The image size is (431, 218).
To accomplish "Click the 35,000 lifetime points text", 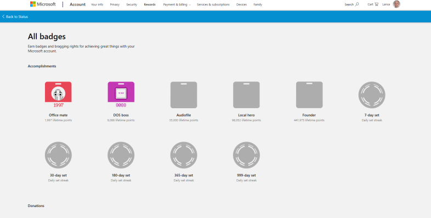I will [184, 120].
